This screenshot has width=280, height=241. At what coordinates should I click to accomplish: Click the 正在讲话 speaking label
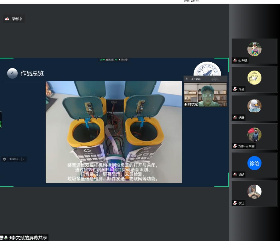[x=196, y=79]
